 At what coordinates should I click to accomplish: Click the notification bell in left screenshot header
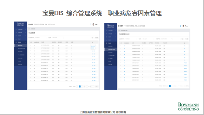click(90, 24)
